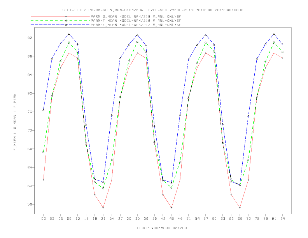
Task: Click forecast hour 21 on the x-axis
Action: click(103, 219)
